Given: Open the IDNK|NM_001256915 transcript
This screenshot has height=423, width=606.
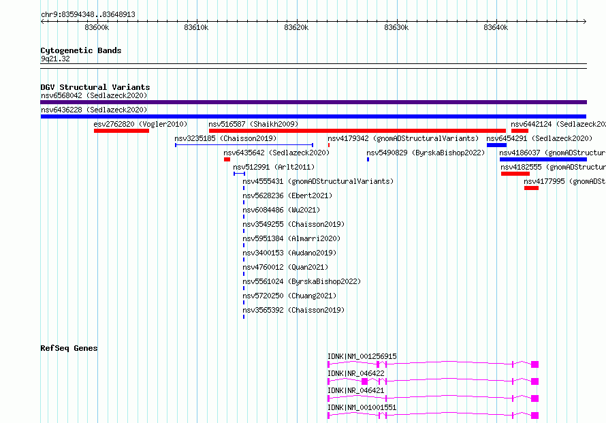Looking at the screenshot, I should pos(433,364).
